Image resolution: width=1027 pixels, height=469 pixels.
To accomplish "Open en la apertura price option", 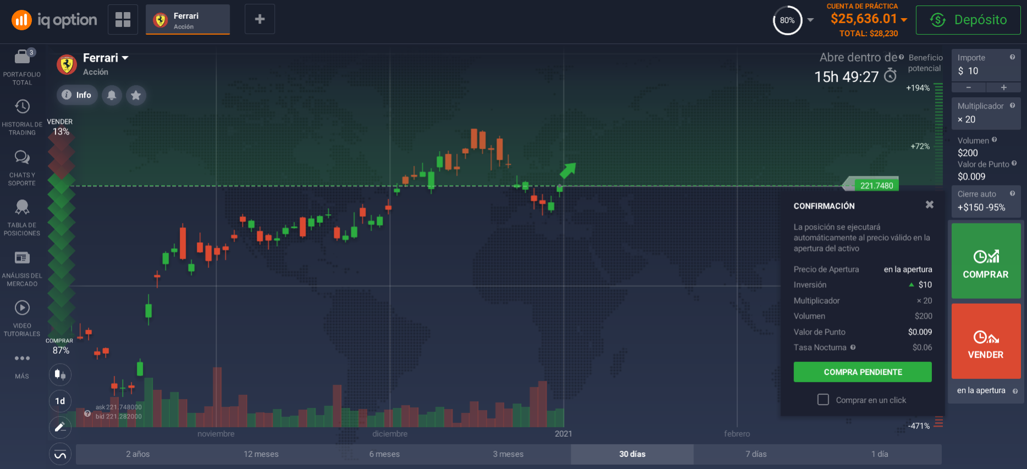I will click(986, 390).
